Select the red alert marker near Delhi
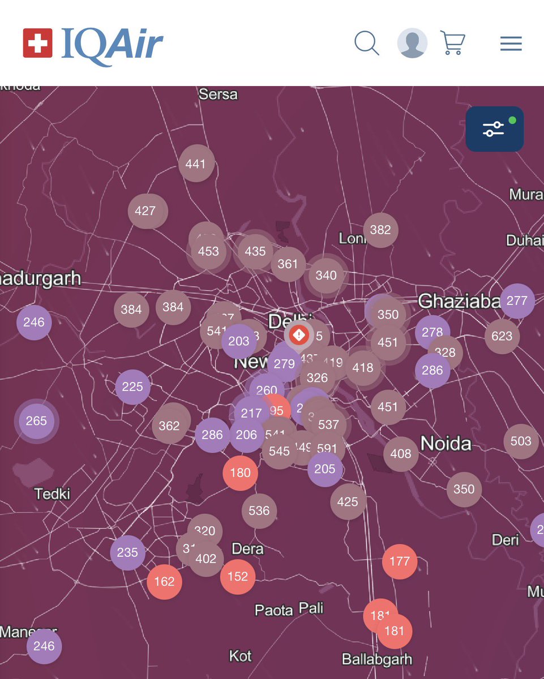Viewport: 544px width, 679px height. [x=299, y=335]
